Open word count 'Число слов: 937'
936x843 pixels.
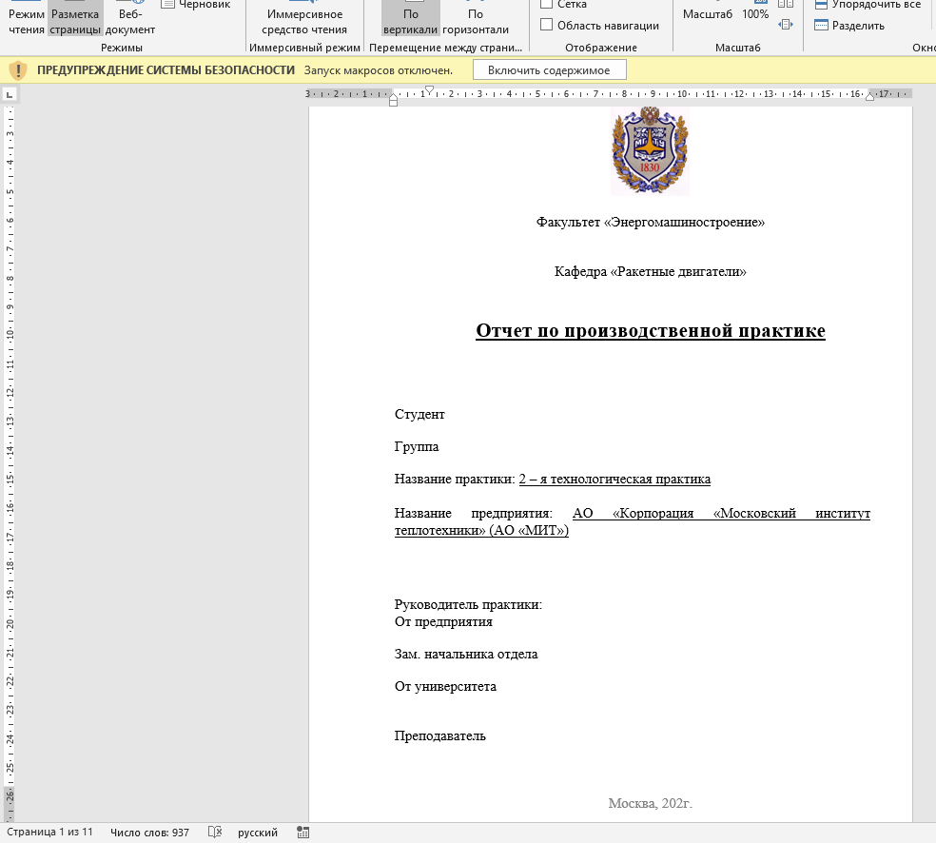(149, 833)
